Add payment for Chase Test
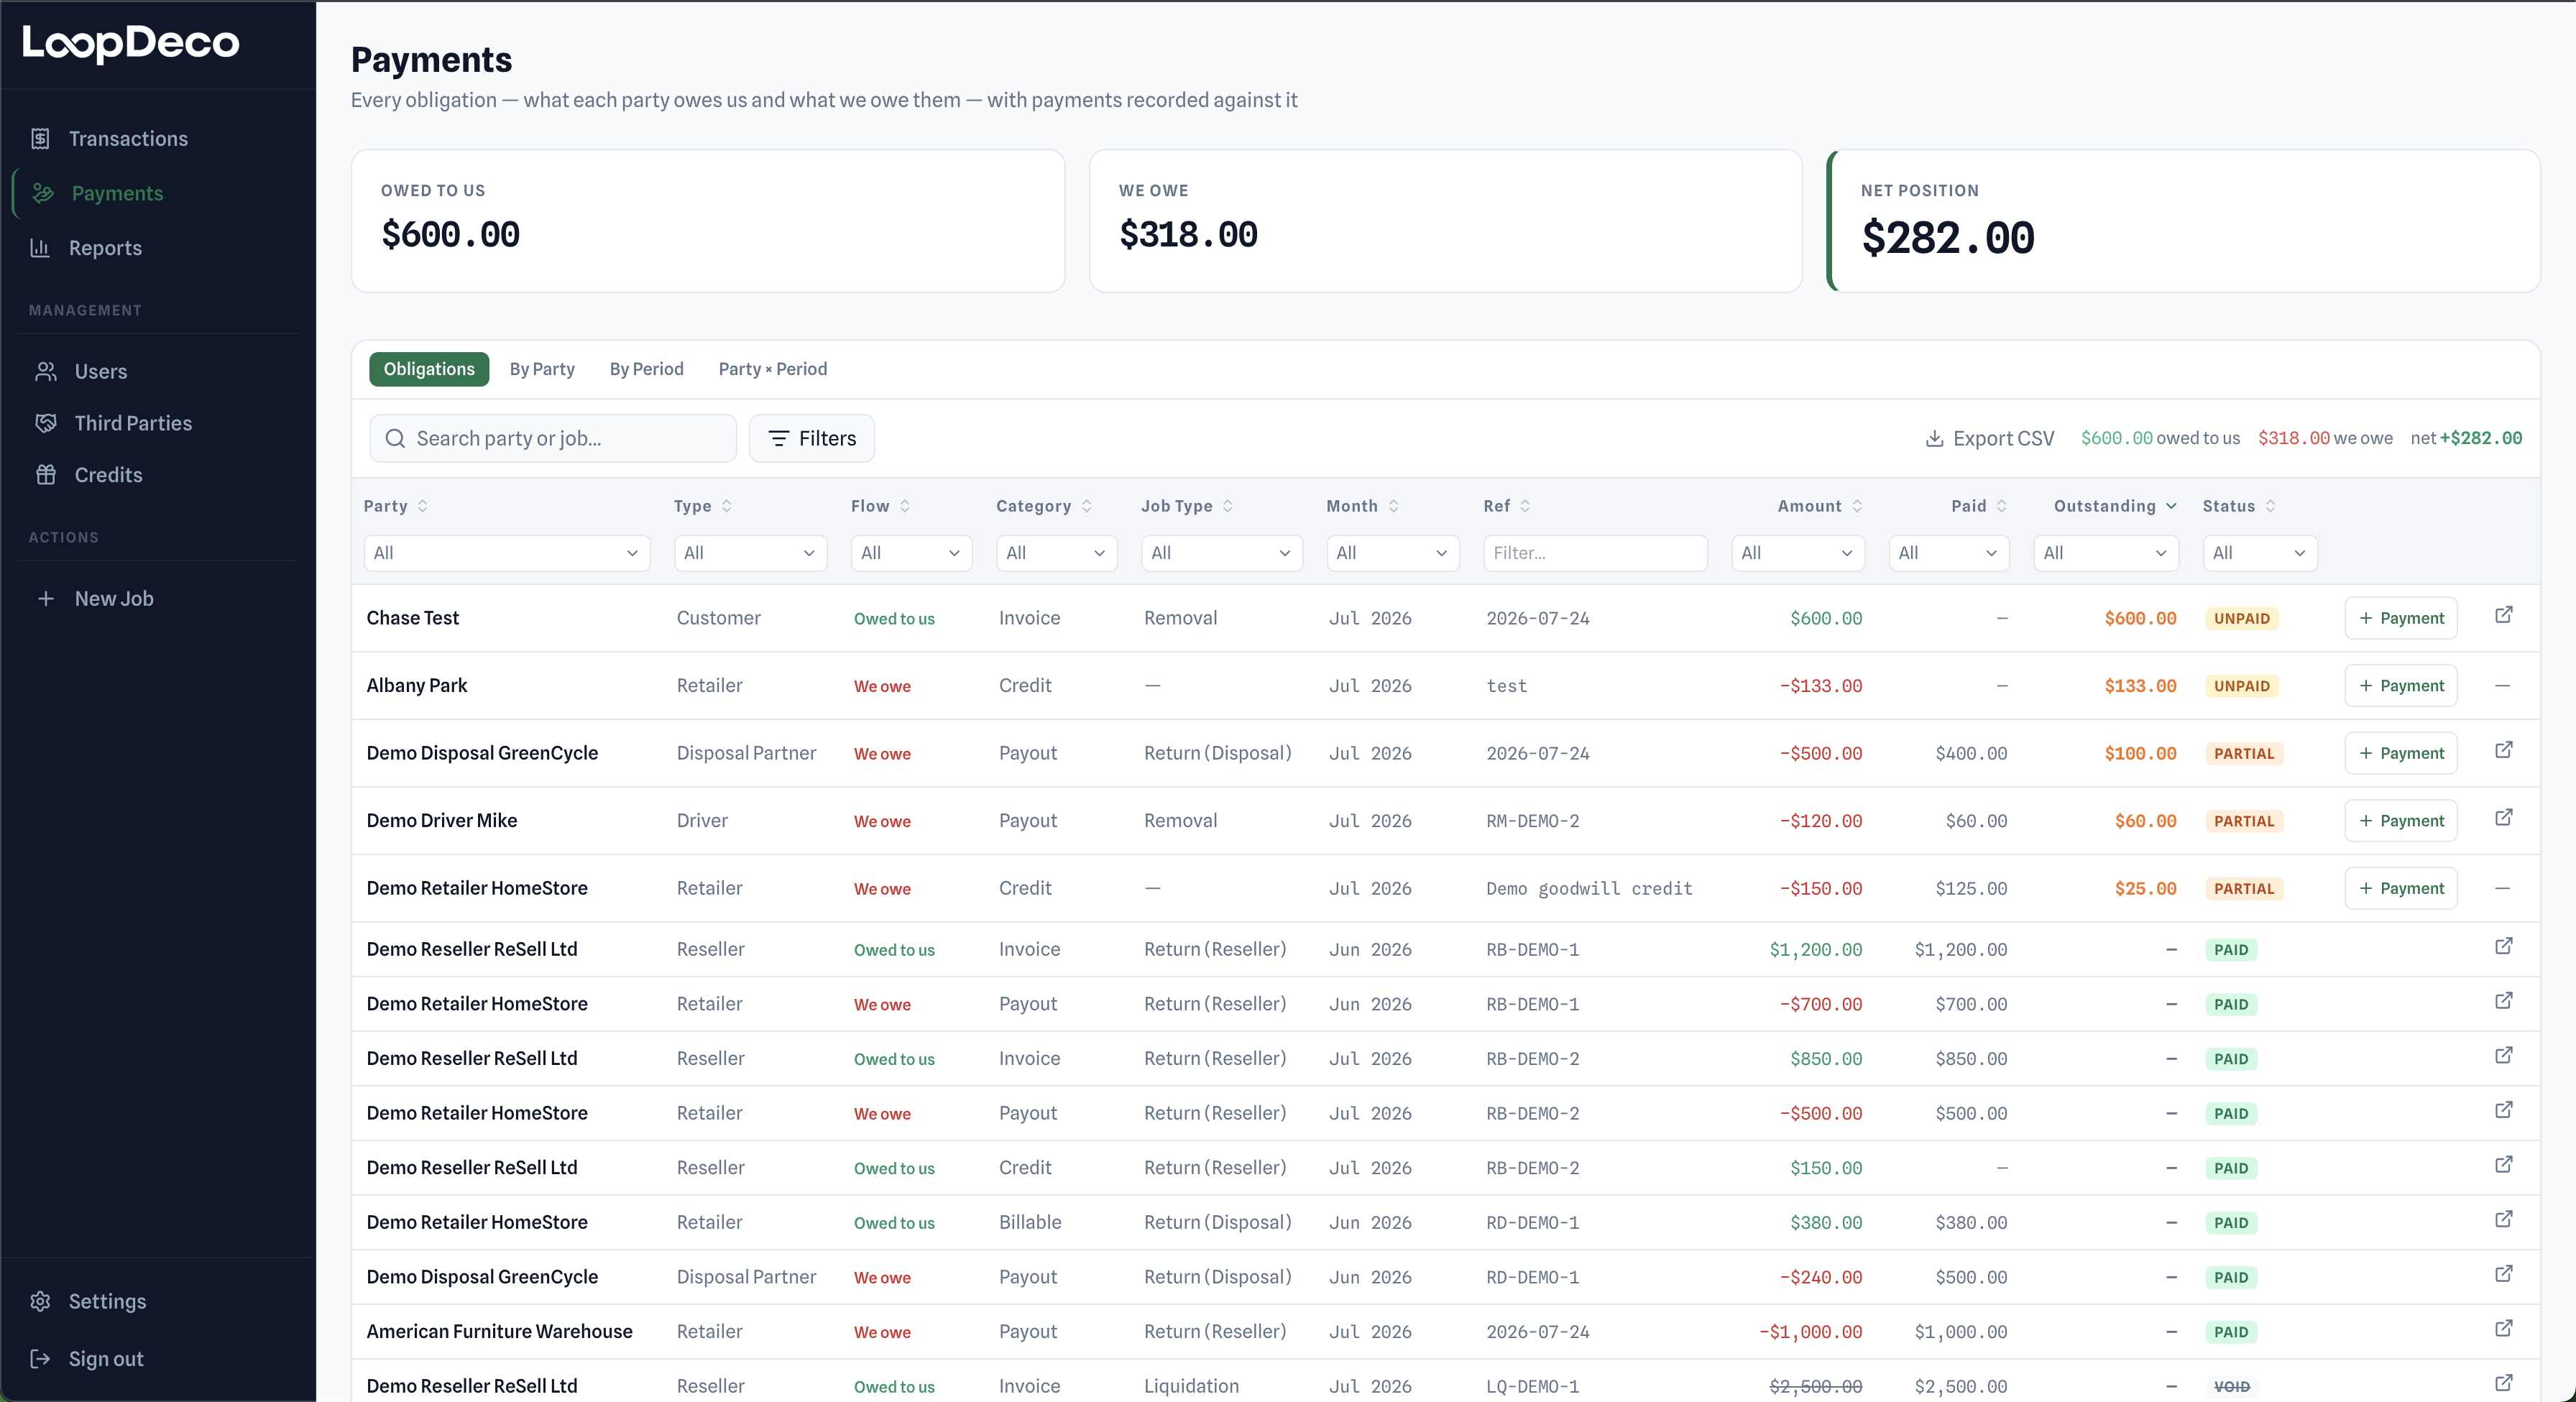Screen dimensions: 2576x1402 click(2400, 618)
